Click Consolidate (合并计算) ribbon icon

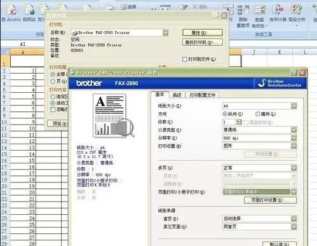pyautogui.click(x=278, y=13)
